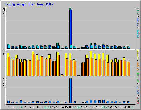Select the blue kB In bar for day 4

coord(21,102)
